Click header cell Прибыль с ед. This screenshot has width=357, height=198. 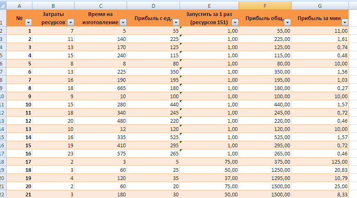click(153, 18)
